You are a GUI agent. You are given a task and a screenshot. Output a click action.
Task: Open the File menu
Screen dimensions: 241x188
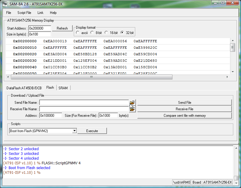[9, 13]
